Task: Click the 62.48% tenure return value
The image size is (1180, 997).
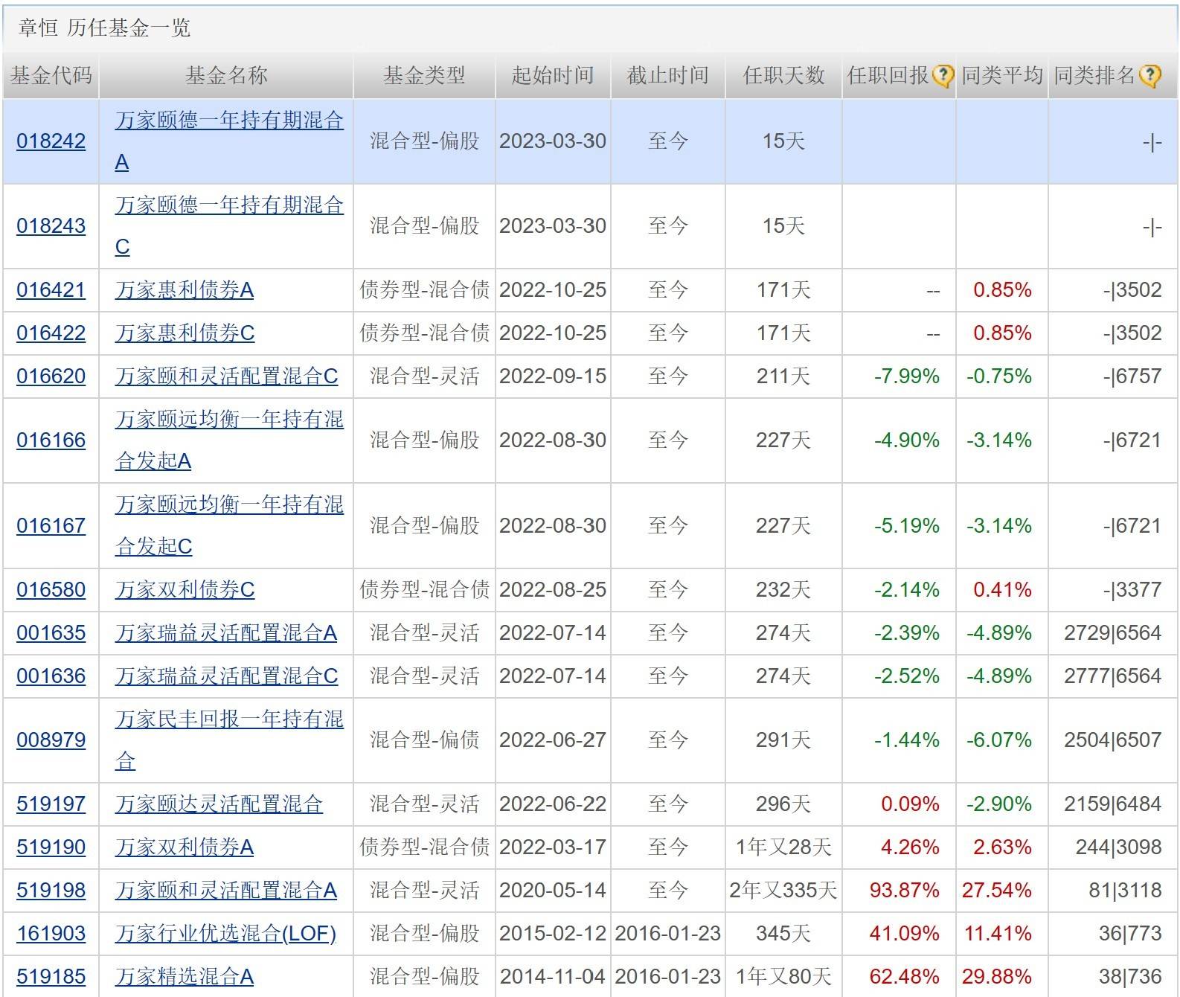Action: 905,977
